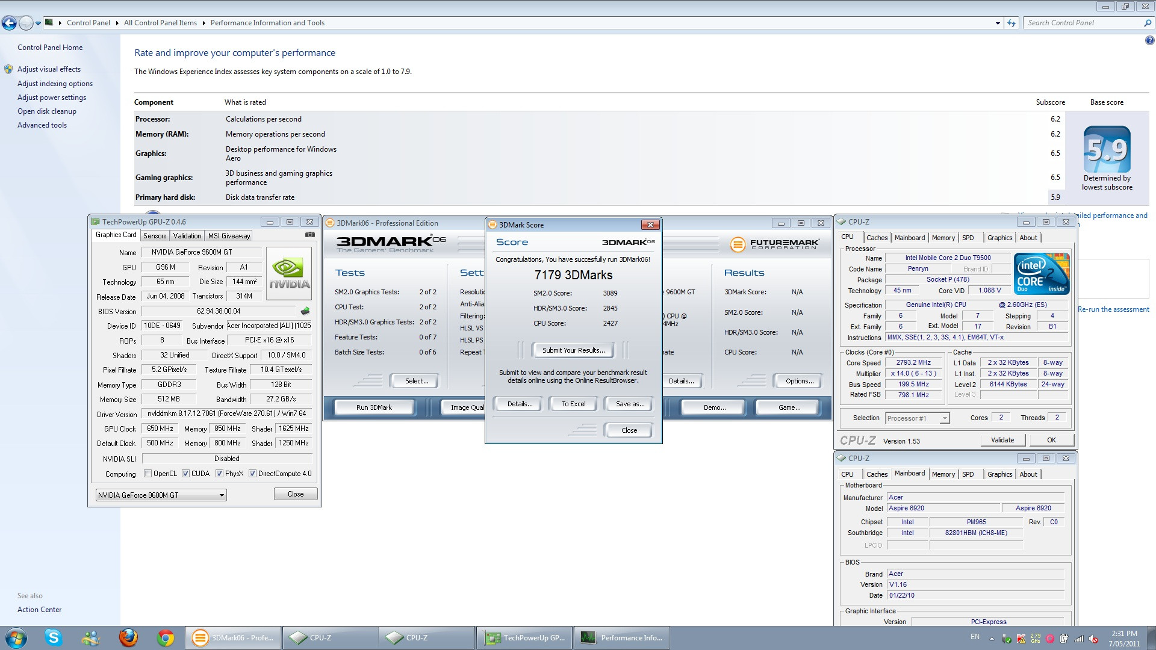The width and height of the screenshot is (1156, 650).
Task: Click the Demo button in 3DMark06
Action: [715, 407]
